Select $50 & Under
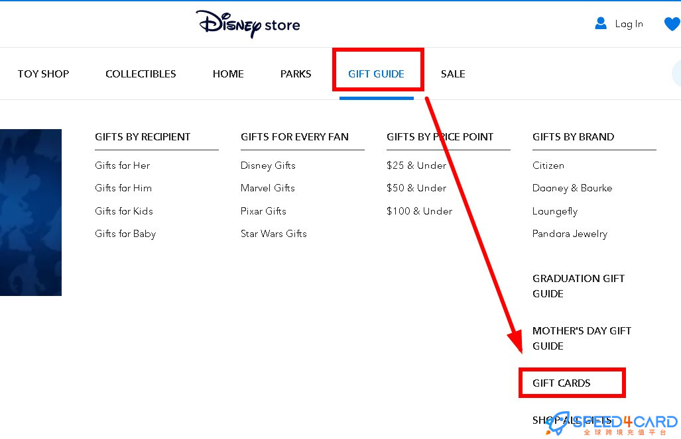 click(416, 188)
